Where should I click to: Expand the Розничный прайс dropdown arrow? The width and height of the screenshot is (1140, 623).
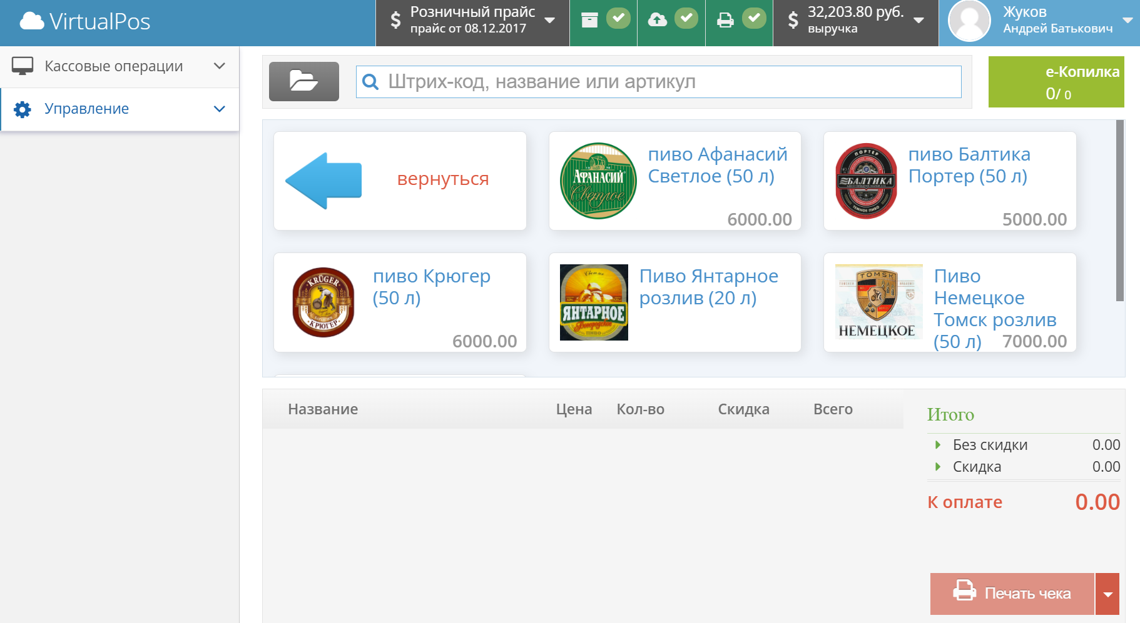point(550,21)
